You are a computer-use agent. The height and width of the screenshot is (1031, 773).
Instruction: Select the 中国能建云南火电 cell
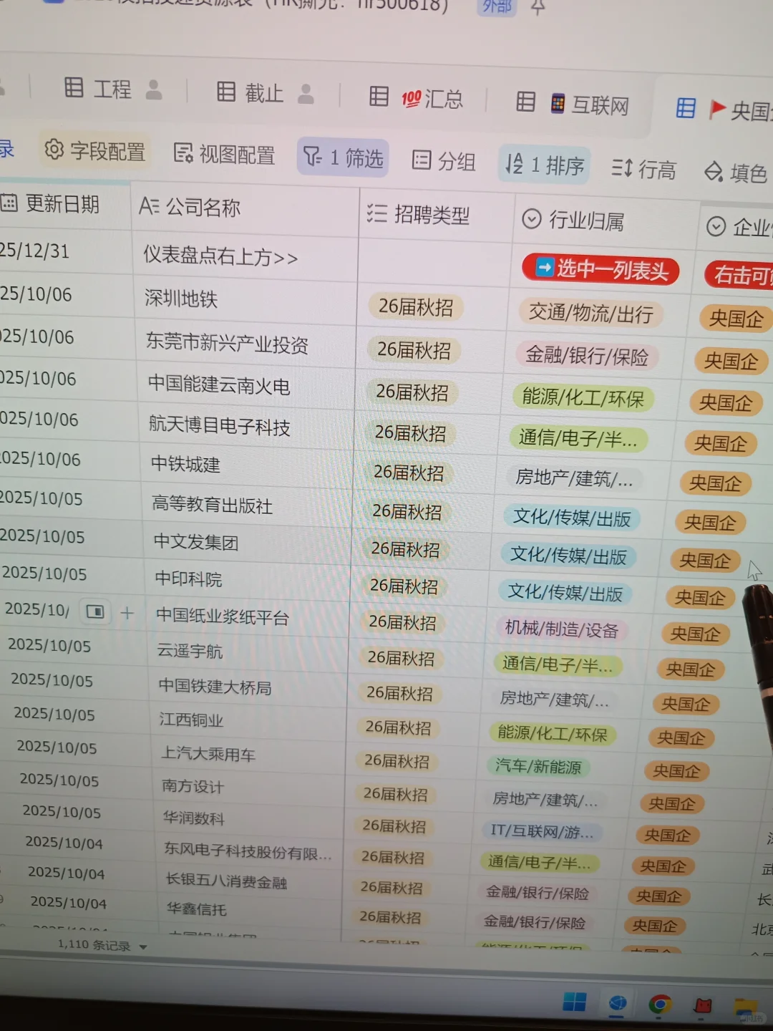pos(246,385)
